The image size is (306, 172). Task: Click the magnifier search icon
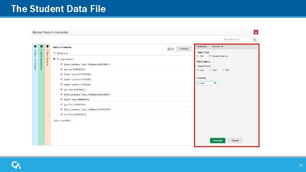point(255,39)
